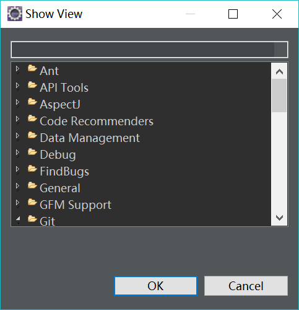Focus the view filter text field
The width and height of the screenshot is (299, 310).
point(149,50)
